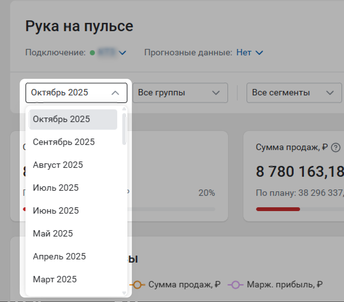The image size is (344, 302).
Task: Click the month list scrollbar thumb
Action: (x=124, y=129)
